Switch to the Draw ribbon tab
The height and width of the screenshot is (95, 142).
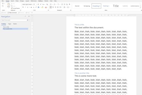[x=17, y=1]
